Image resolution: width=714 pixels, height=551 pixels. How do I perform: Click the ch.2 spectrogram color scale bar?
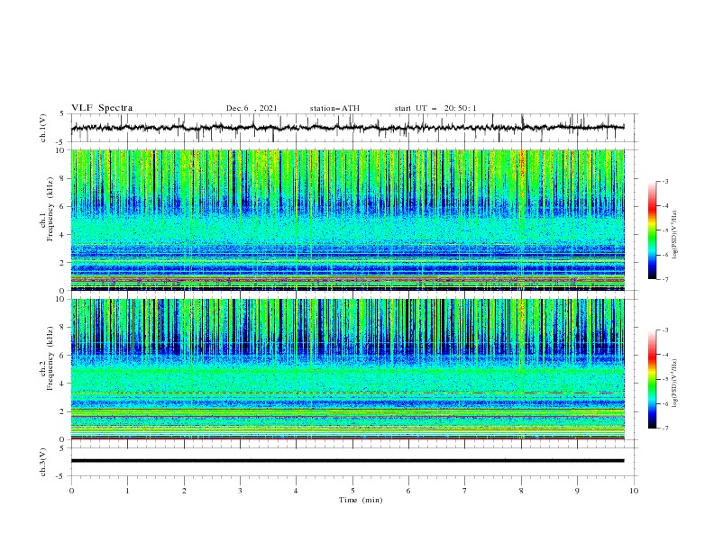(x=653, y=379)
